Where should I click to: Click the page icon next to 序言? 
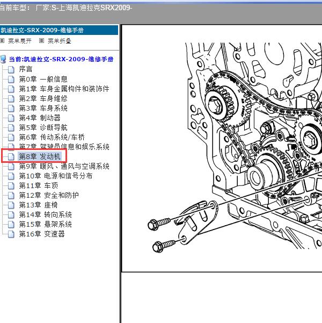(11, 70)
